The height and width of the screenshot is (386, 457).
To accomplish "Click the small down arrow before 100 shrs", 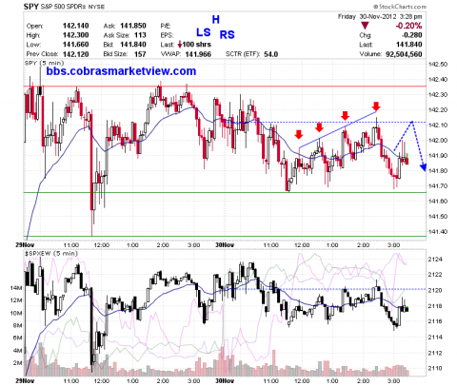I will point(180,45).
